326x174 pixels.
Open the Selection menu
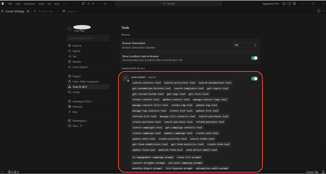point(29,4)
